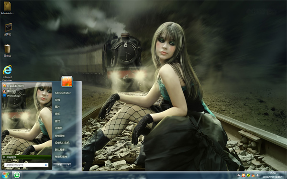
Task: Expand the shutdown options arrow
Action: (69, 165)
